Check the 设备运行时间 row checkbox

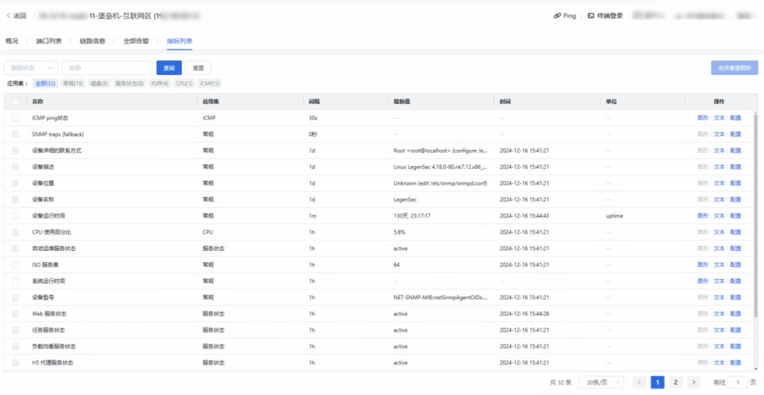point(16,216)
